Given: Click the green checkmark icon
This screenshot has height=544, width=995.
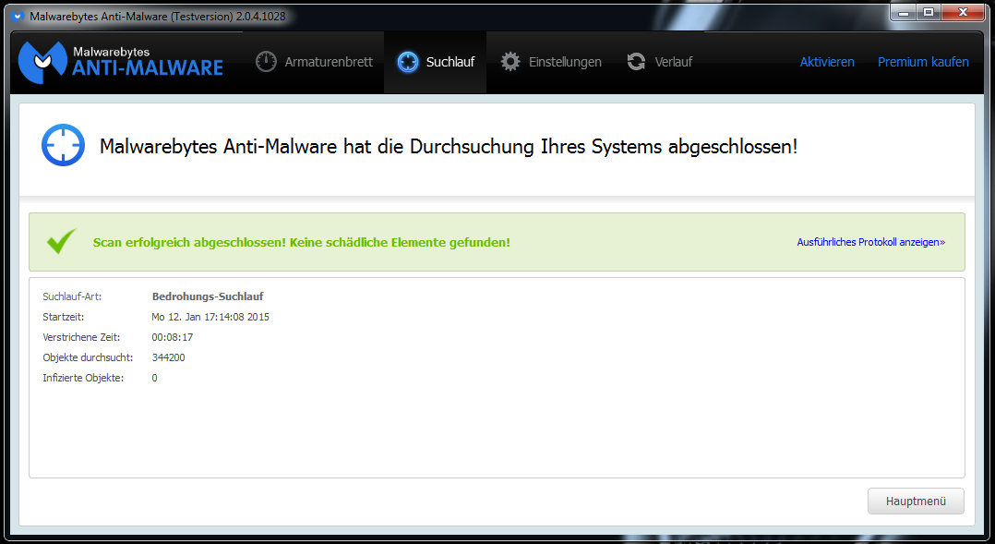Looking at the screenshot, I should pos(62,241).
